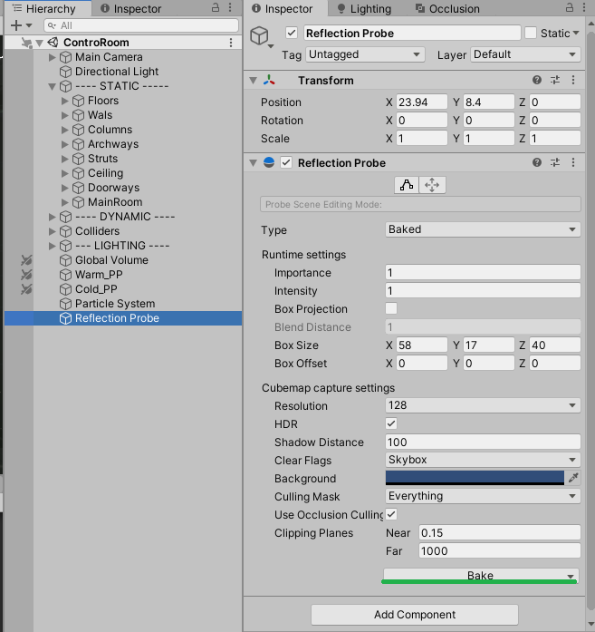Viewport: 595px width, 632px height.
Task: Click the Shadow Distance field
Action: 483,442
